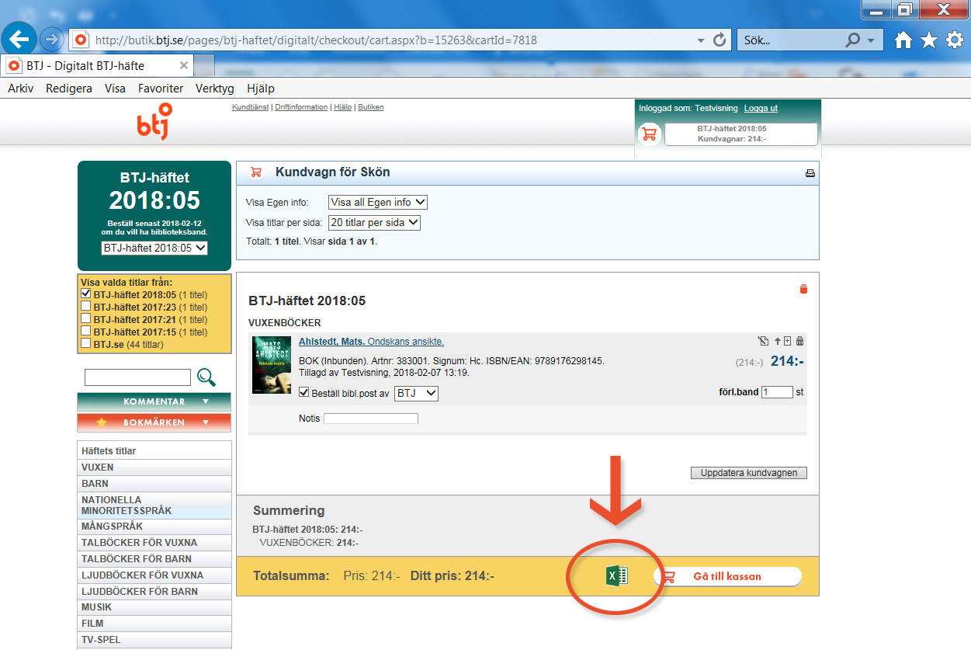The image size is (971, 650).
Task: Toggle Beställ bibl.post av checkbox
Action: (304, 393)
